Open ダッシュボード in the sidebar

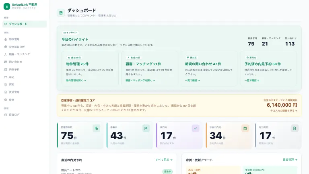point(25,24)
